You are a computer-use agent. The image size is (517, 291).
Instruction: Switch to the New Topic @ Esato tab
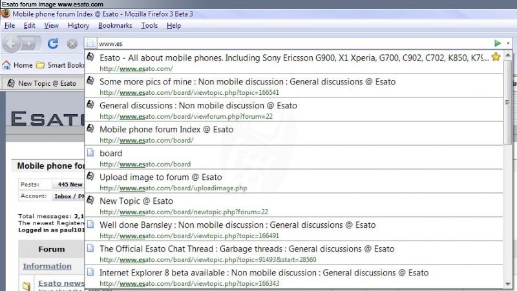pos(43,83)
